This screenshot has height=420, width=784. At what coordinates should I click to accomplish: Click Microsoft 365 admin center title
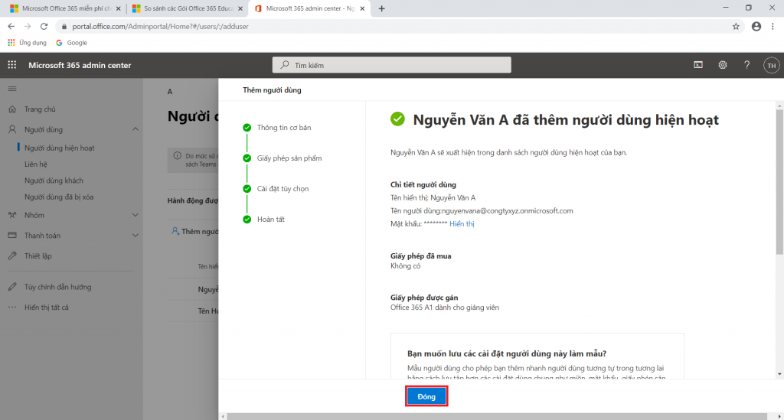coord(80,65)
